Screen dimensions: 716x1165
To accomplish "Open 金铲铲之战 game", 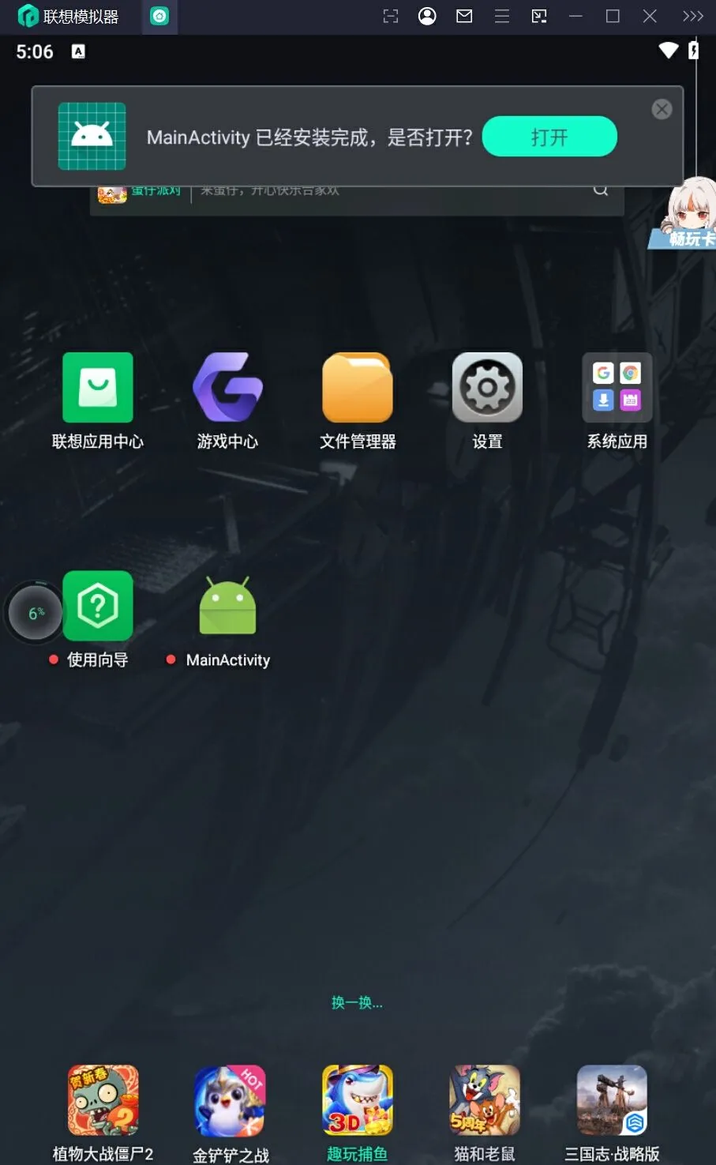I will [x=231, y=1100].
